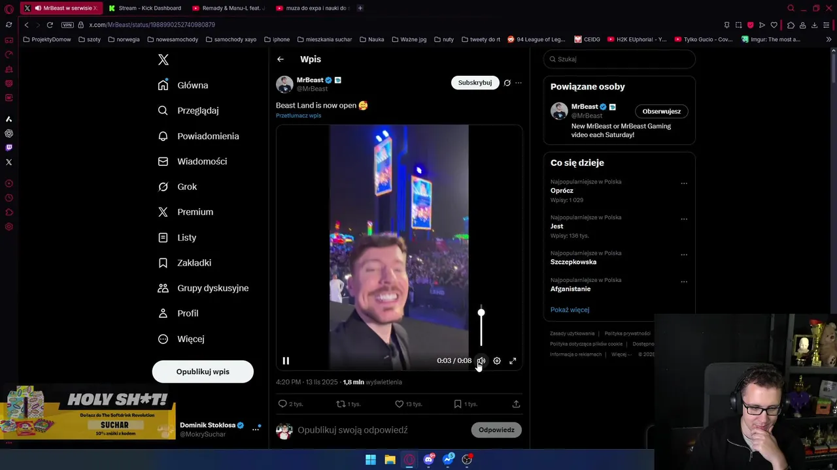This screenshot has width=837, height=470.
Task: Open options for Oprócz trend
Action: pyautogui.click(x=684, y=183)
